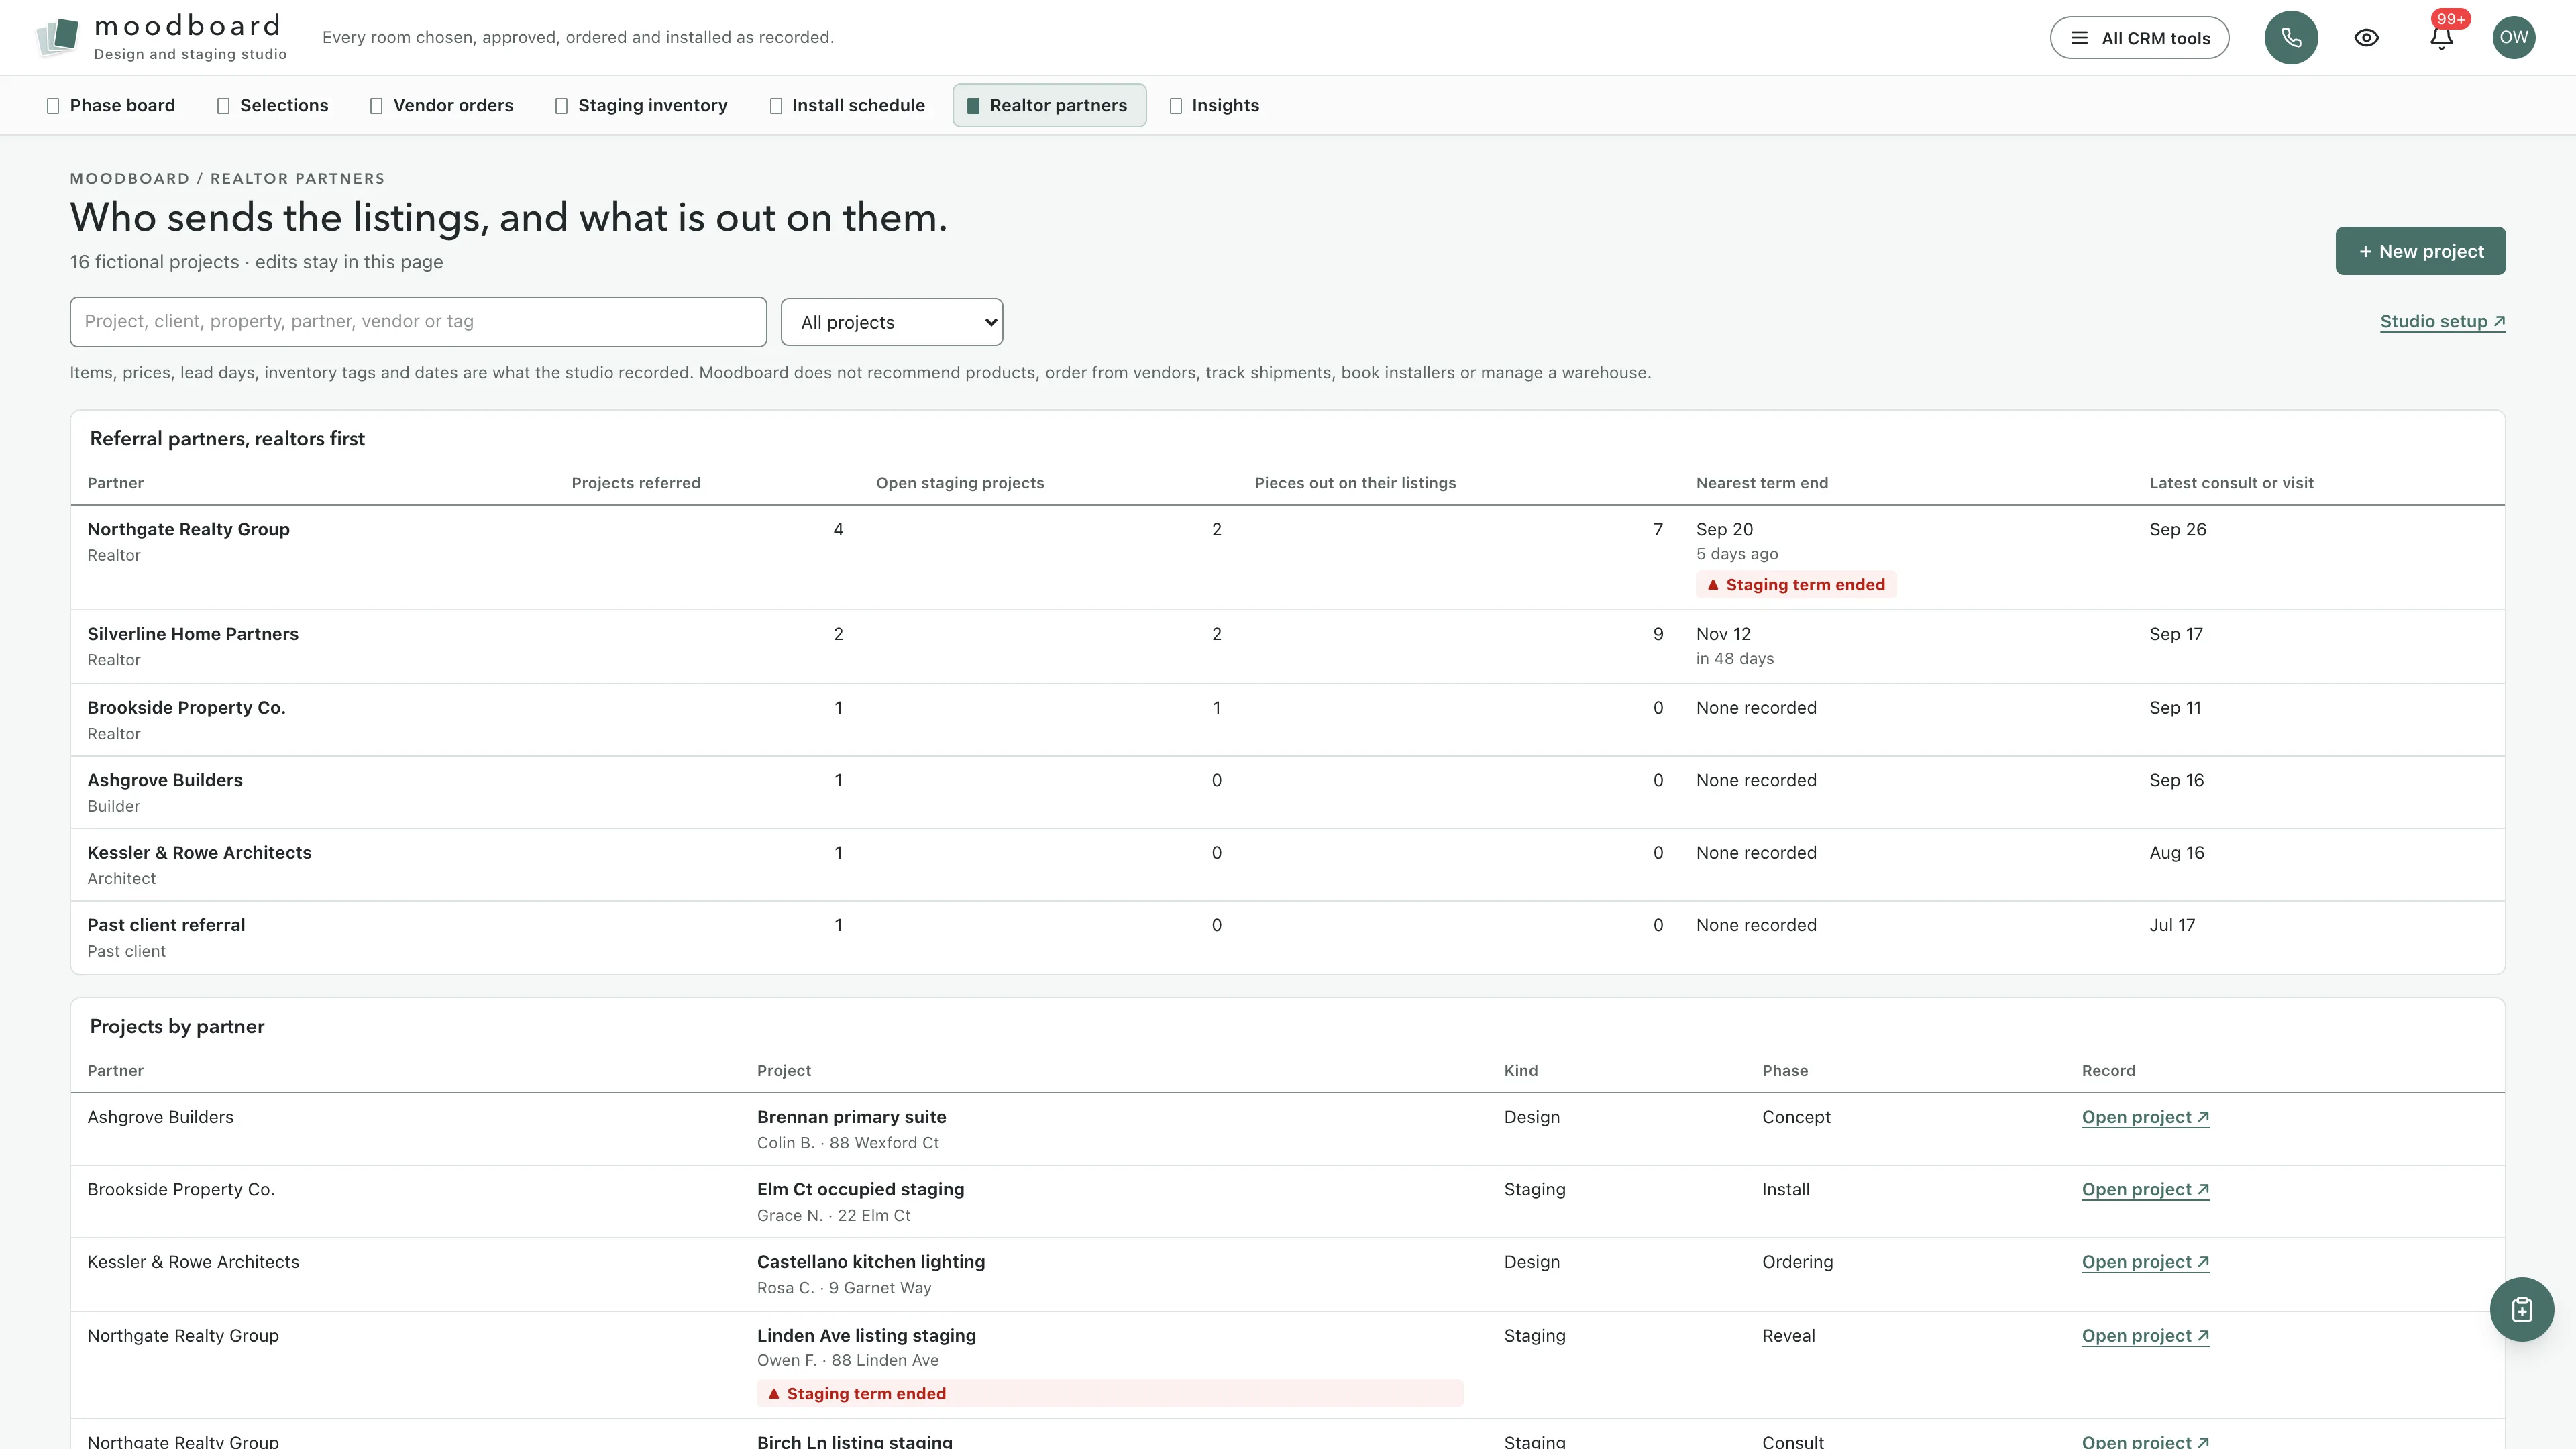Screen dimensions: 2576x1449
Task: Switch to the Phase board tab
Action: (111, 105)
